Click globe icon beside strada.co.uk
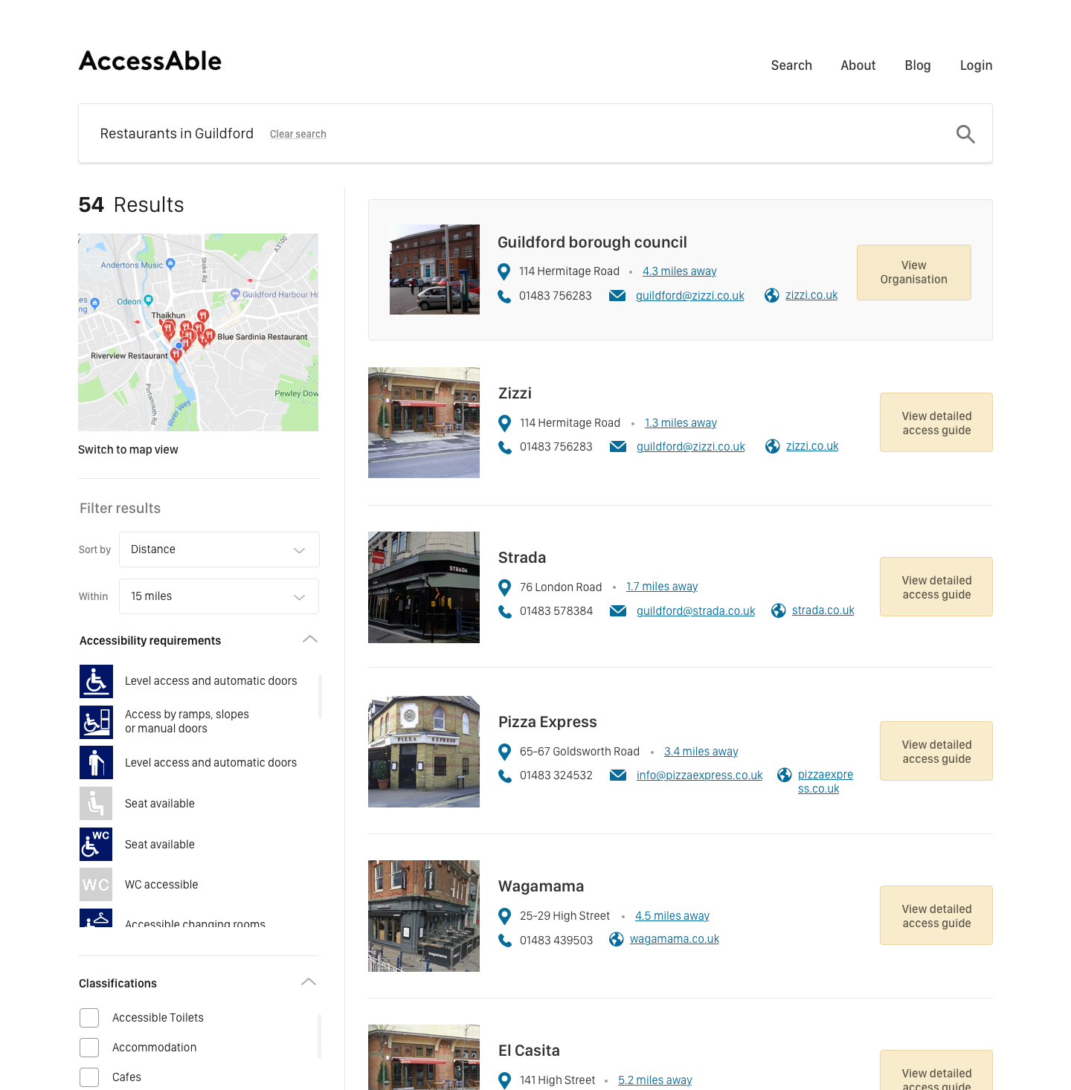Viewport: 1071px width, 1090px height. (779, 610)
